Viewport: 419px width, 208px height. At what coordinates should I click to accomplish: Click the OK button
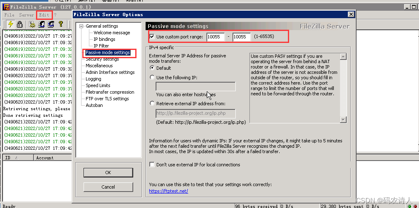tap(108, 173)
